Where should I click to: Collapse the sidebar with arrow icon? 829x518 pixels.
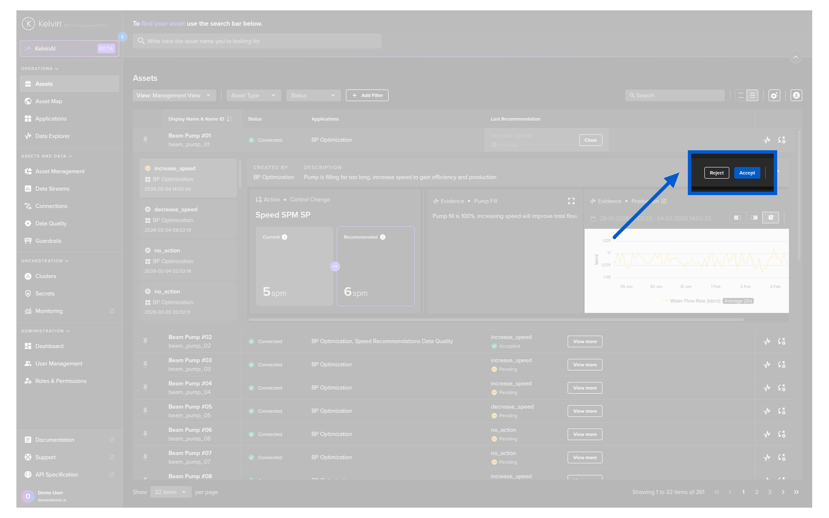click(x=123, y=37)
